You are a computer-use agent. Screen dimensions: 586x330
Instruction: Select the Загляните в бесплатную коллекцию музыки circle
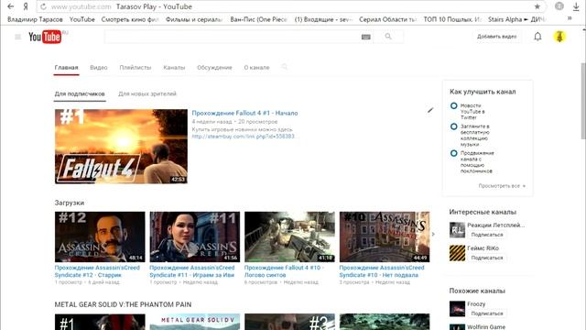(x=454, y=126)
